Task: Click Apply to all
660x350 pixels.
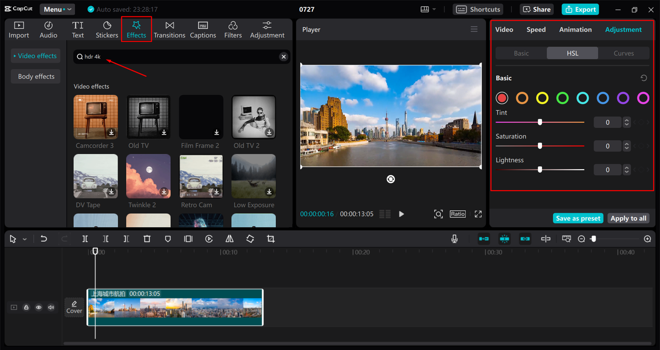Action: [x=628, y=218]
